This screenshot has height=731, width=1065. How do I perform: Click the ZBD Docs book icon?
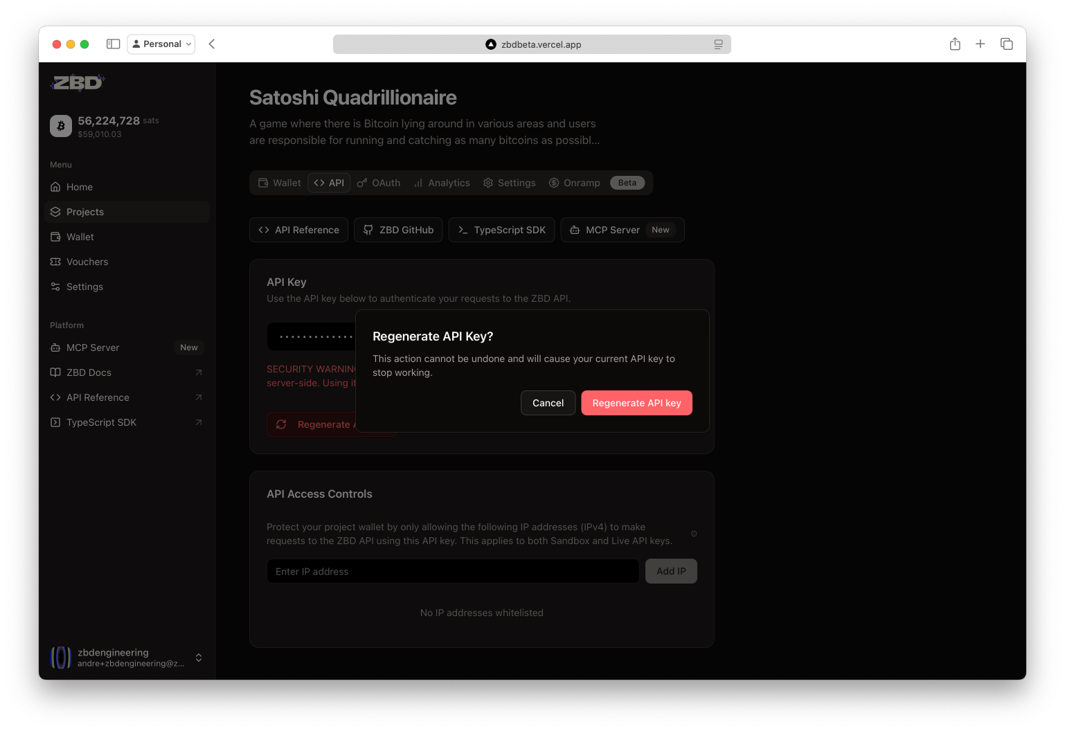tap(55, 372)
